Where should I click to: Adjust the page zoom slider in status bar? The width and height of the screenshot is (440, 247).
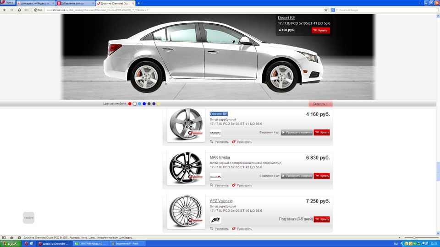[x=414, y=237]
